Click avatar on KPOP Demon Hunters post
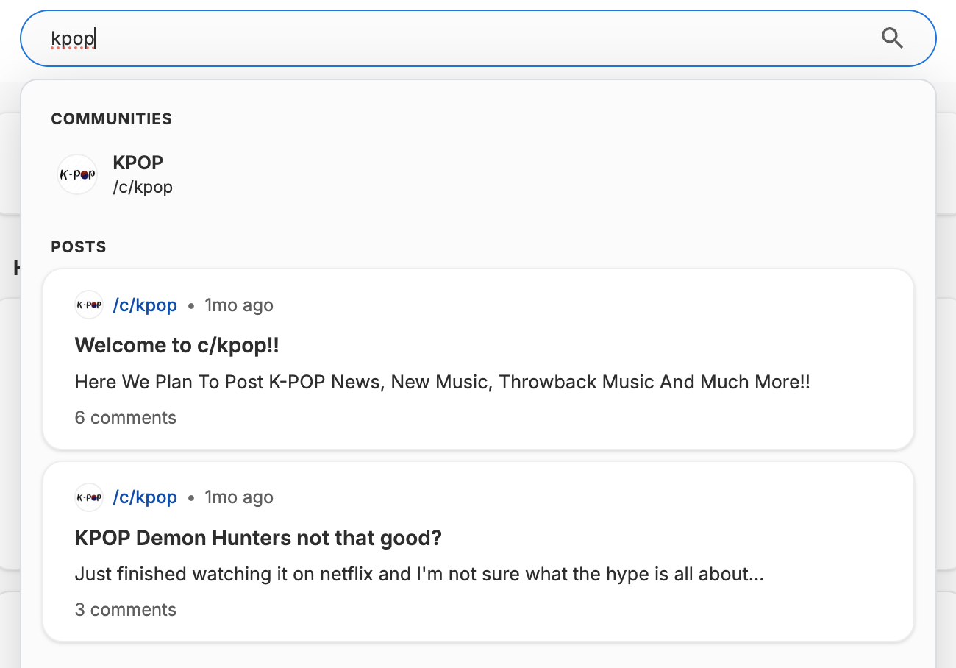Screen dimensions: 956x668 click(89, 497)
